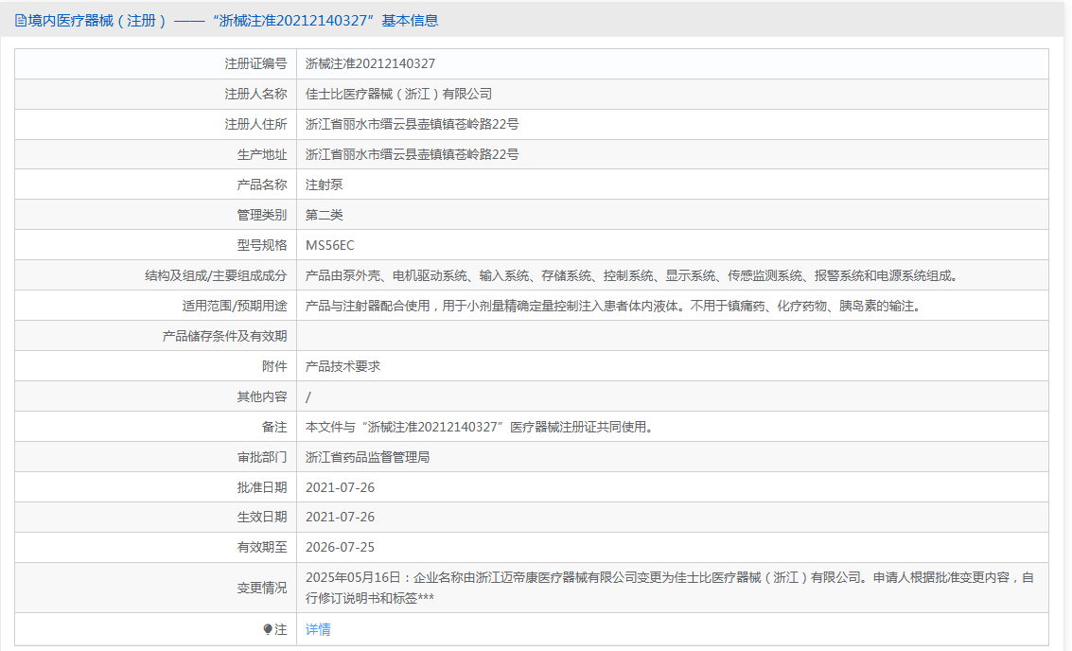Viewport: 1072px width, 651px height.
Task: Click the 注册证编号 label
Action: [x=255, y=63]
